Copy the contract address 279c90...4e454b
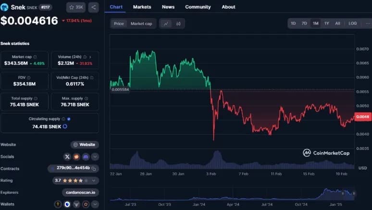The height and width of the screenshot is (210, 372). (x=95, y=169)
